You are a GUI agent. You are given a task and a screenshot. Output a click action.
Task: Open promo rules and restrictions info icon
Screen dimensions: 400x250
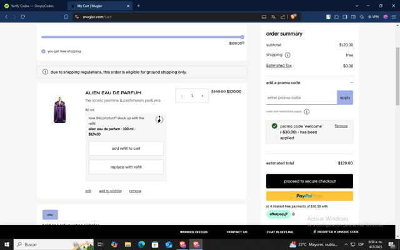307,112
